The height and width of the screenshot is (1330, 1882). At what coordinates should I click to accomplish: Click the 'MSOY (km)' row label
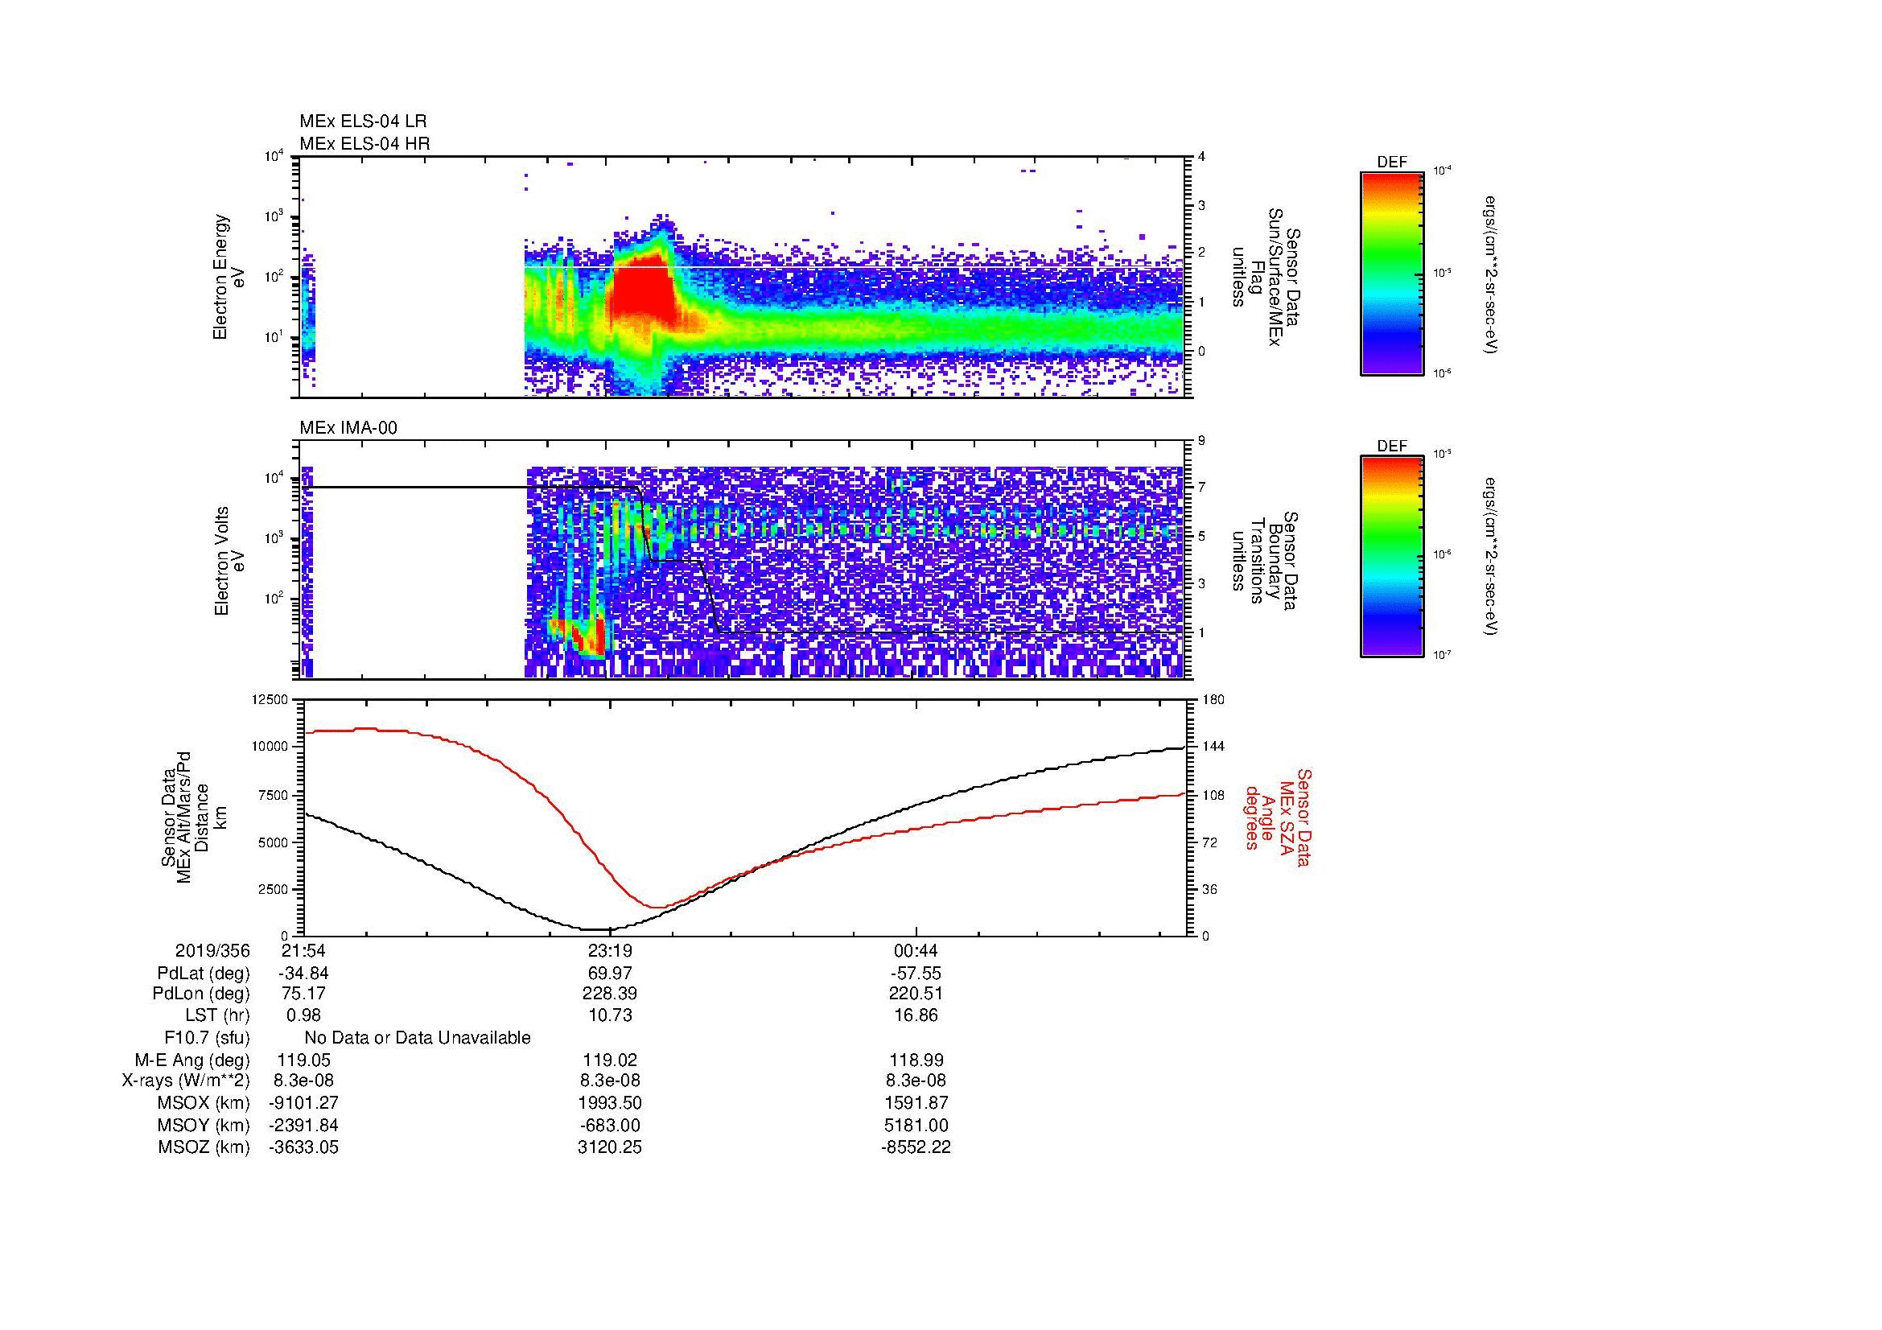(x=204, y=1125)
